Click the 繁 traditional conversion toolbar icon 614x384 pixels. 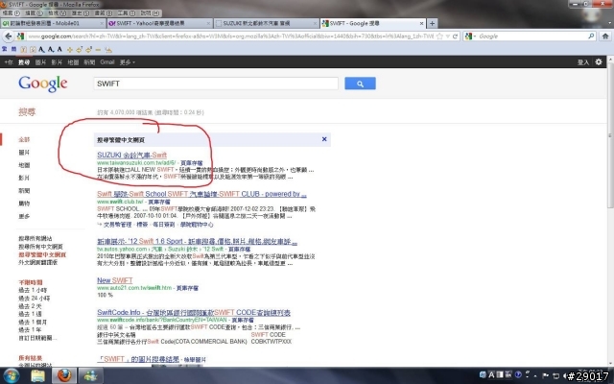tap(4, 49)
